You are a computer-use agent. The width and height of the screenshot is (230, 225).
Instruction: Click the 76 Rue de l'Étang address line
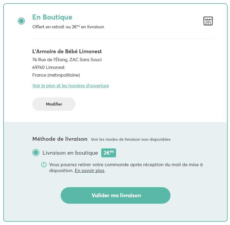pos(67,60)
